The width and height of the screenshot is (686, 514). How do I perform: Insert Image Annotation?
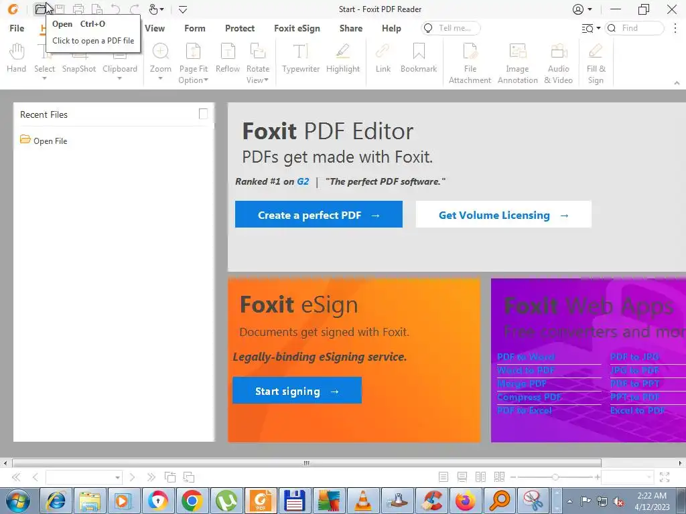[x=518, y=64]
